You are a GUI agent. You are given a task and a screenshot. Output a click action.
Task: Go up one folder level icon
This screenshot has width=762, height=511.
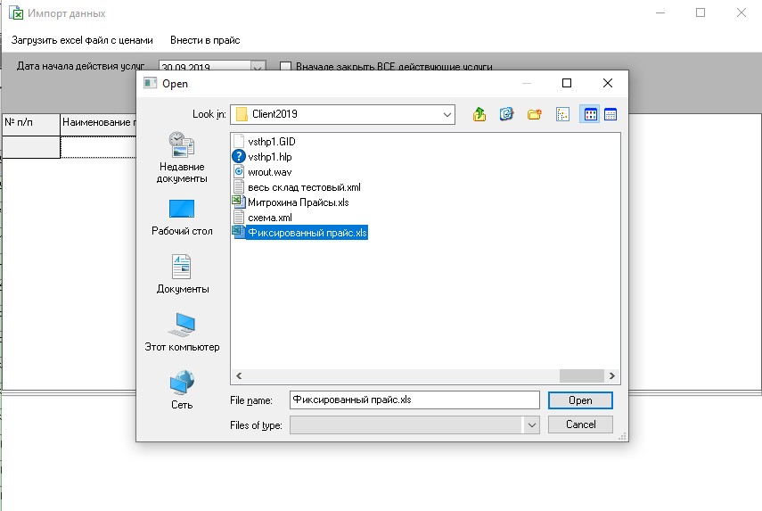(479, 114)
